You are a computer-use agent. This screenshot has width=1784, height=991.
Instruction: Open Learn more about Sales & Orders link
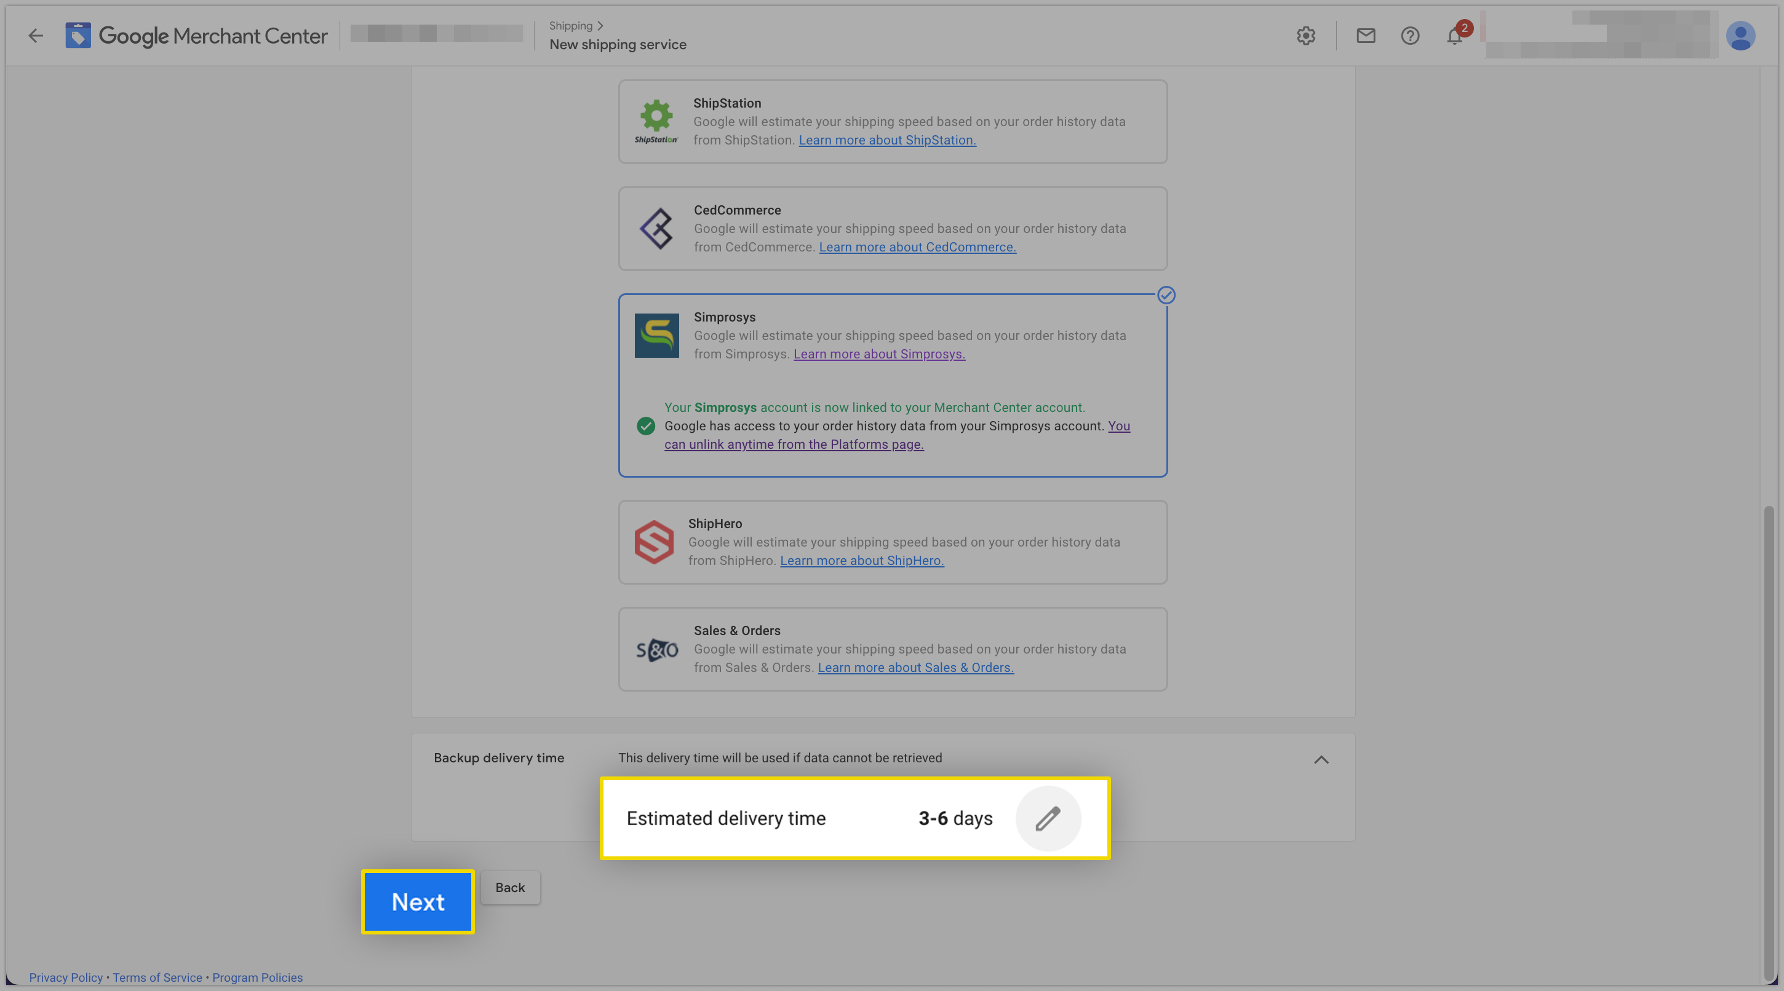pos(915,667)
